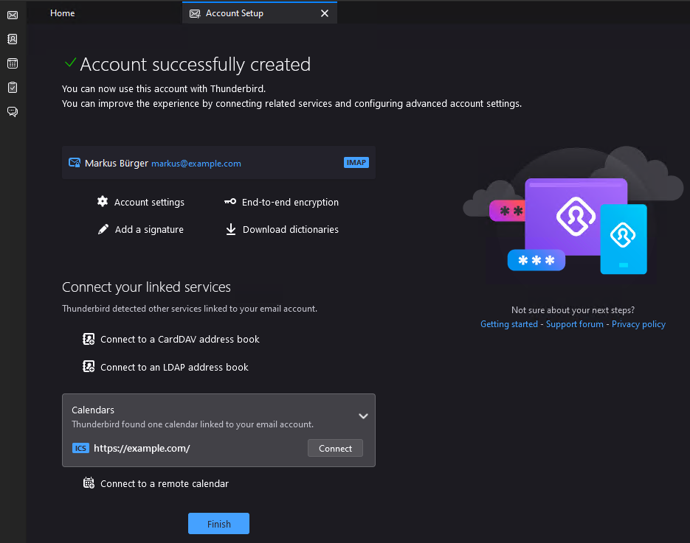Open the Calendar from the sidebar
The height and width of the screenshot is (543, 690).
(x=11, y=63)
